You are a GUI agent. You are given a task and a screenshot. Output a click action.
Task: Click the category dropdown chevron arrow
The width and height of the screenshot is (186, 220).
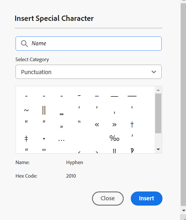point(154,72)
